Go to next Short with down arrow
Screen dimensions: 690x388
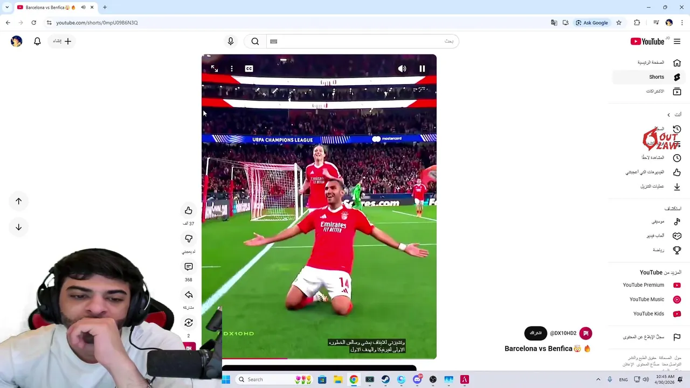pos(18,227)
